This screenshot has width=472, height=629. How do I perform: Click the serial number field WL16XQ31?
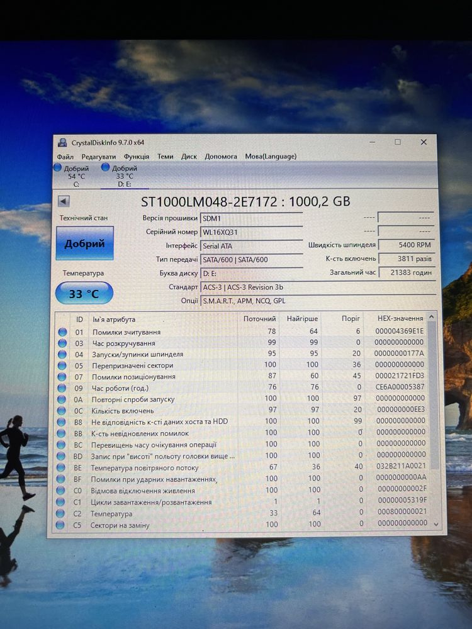[251, 232]
